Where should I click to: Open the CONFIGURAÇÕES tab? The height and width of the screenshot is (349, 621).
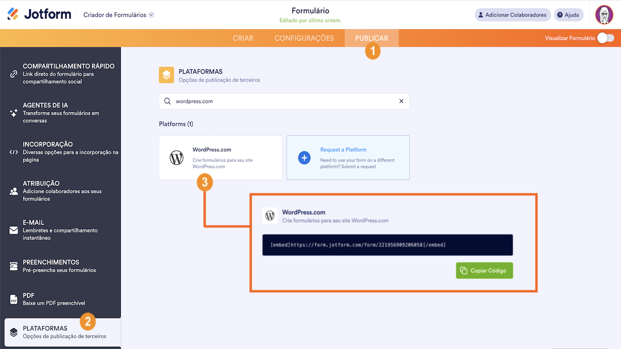point(304,38)
